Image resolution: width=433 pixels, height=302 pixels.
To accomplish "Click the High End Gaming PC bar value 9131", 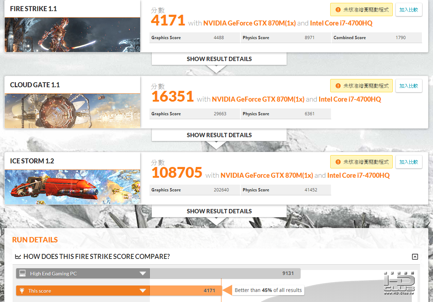I will (288, 273).
